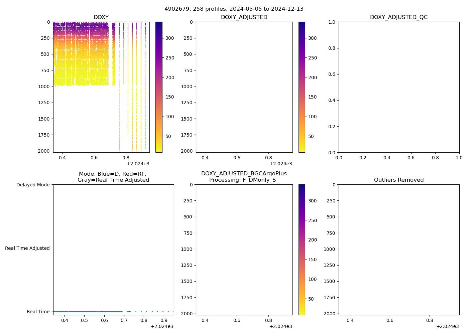Click the colorbar beside the DOXY_ADJUSTED plot
468x334 pixels.
302,87
